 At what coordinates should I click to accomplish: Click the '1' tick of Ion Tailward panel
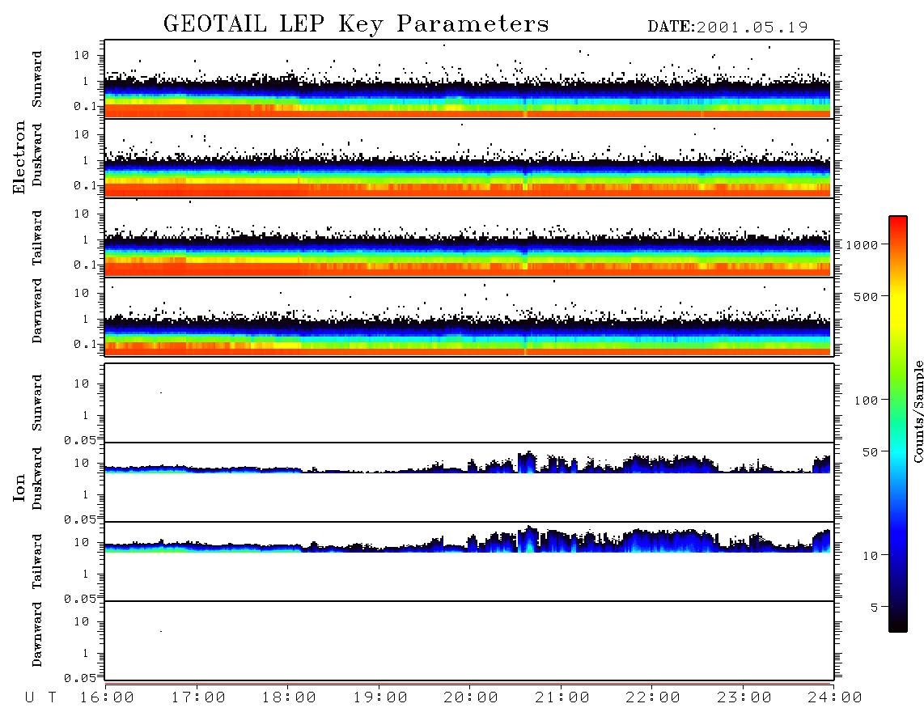(86, 574)
